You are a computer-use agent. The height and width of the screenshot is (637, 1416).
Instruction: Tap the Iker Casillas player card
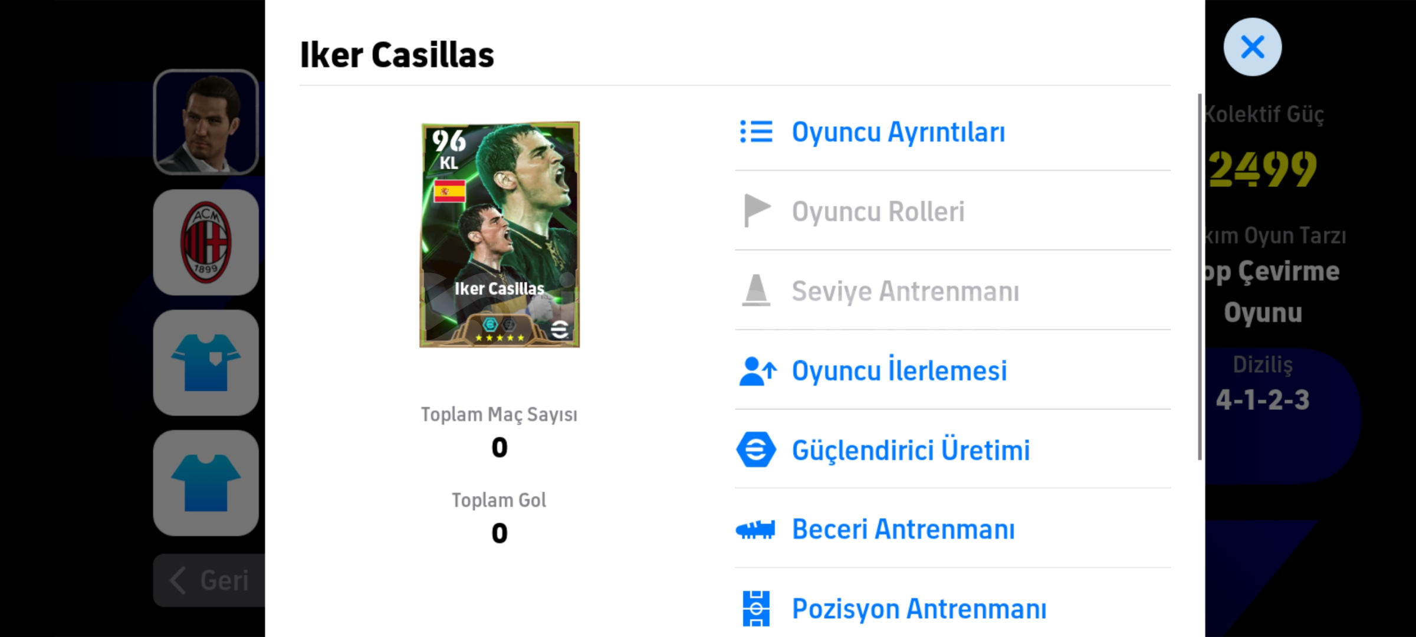pyautogui.click(x=500, y=235)
